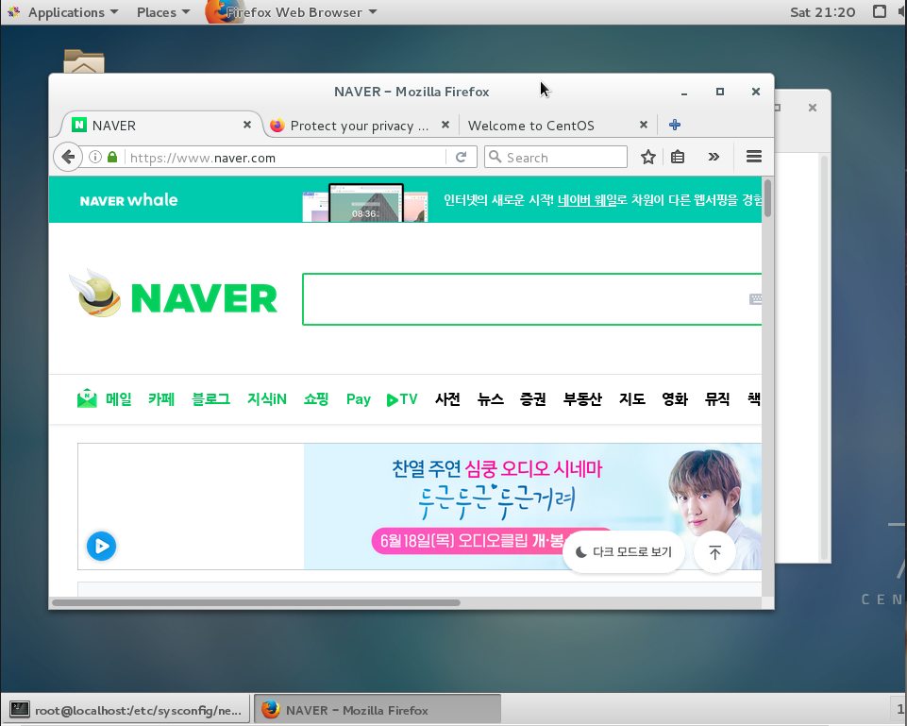Open the 카페 link
The height and width of the screenshot is (726, 907).
coord(160,399)
